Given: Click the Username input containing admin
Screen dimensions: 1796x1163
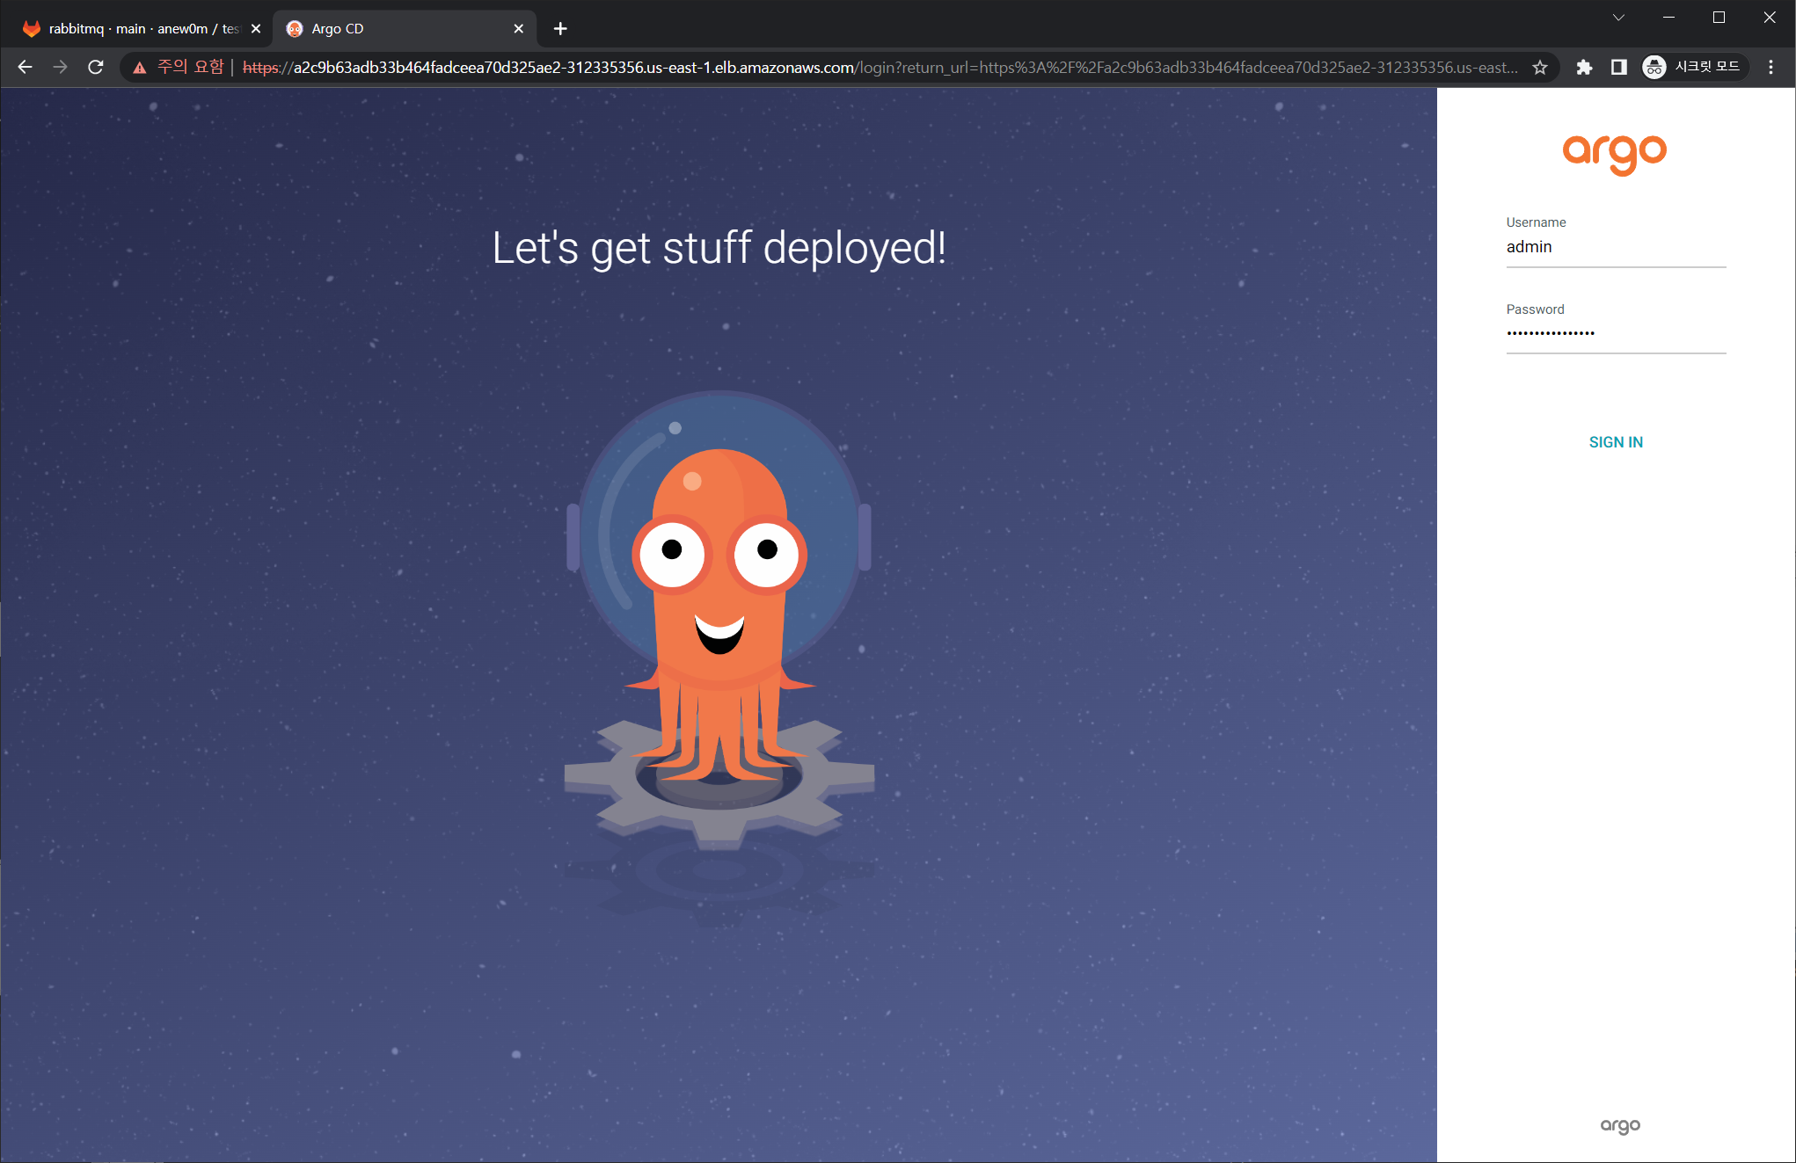Looking at the screenshot, I should click(1615, 247).
